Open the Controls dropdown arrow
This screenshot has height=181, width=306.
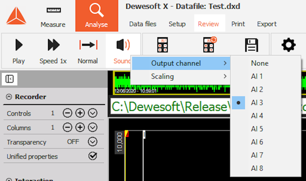pyautogui.click(x=93, y=113)
